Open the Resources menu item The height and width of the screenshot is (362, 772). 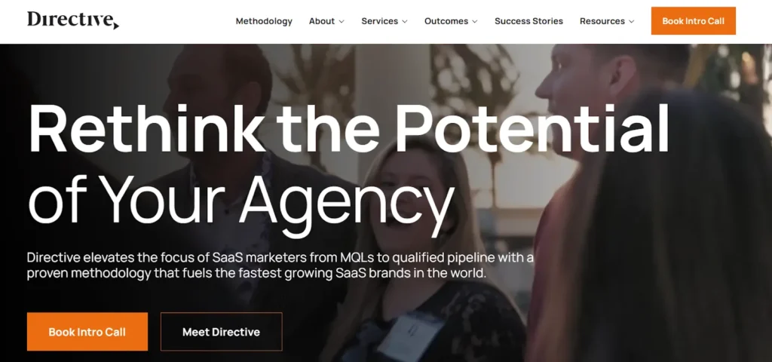602,21
